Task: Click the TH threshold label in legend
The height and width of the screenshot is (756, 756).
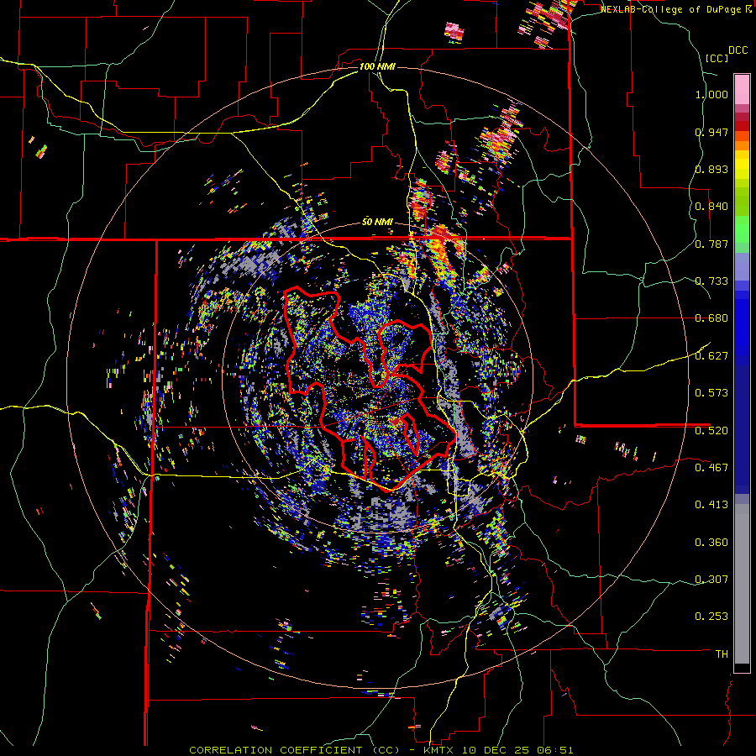Action: coord(722,654)
